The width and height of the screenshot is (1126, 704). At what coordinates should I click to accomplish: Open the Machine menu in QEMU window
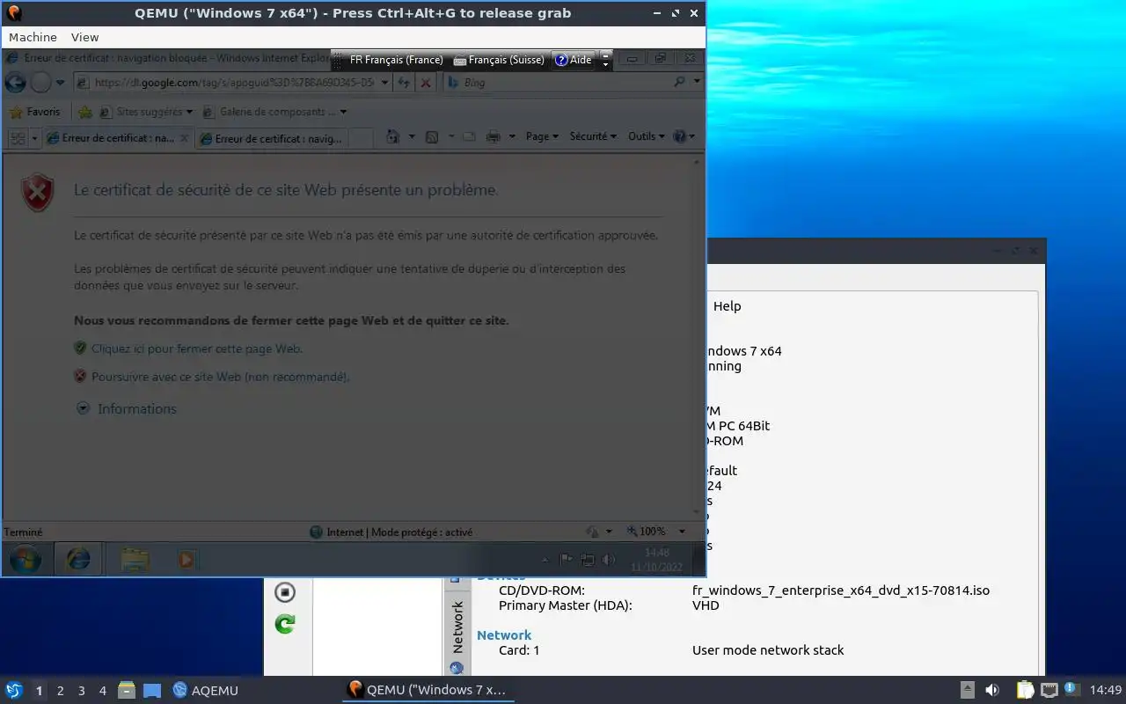tap(33, 37)
